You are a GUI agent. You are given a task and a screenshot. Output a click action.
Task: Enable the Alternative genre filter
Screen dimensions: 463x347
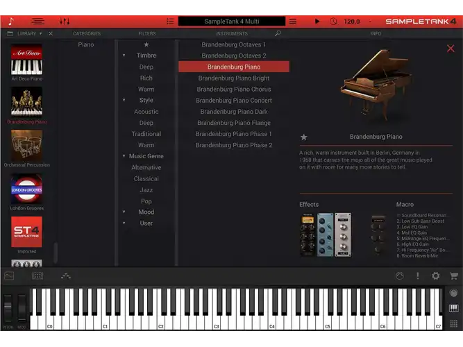pyautogui.click(x=146, y=167)
